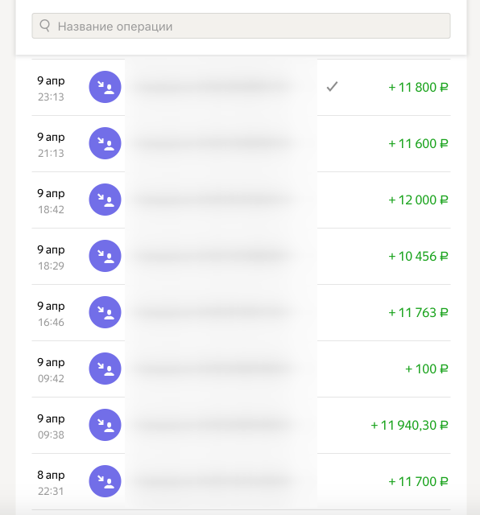
Task: Select the +11 940,30 ₽ amount
Action: [x=409, y=425]
